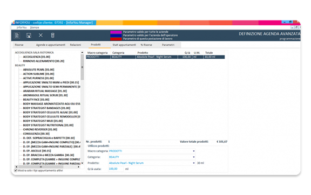Select the BEAUTY tree group
Image resolution: width=311 pixels, height=195 pixels.
point(20,66)
